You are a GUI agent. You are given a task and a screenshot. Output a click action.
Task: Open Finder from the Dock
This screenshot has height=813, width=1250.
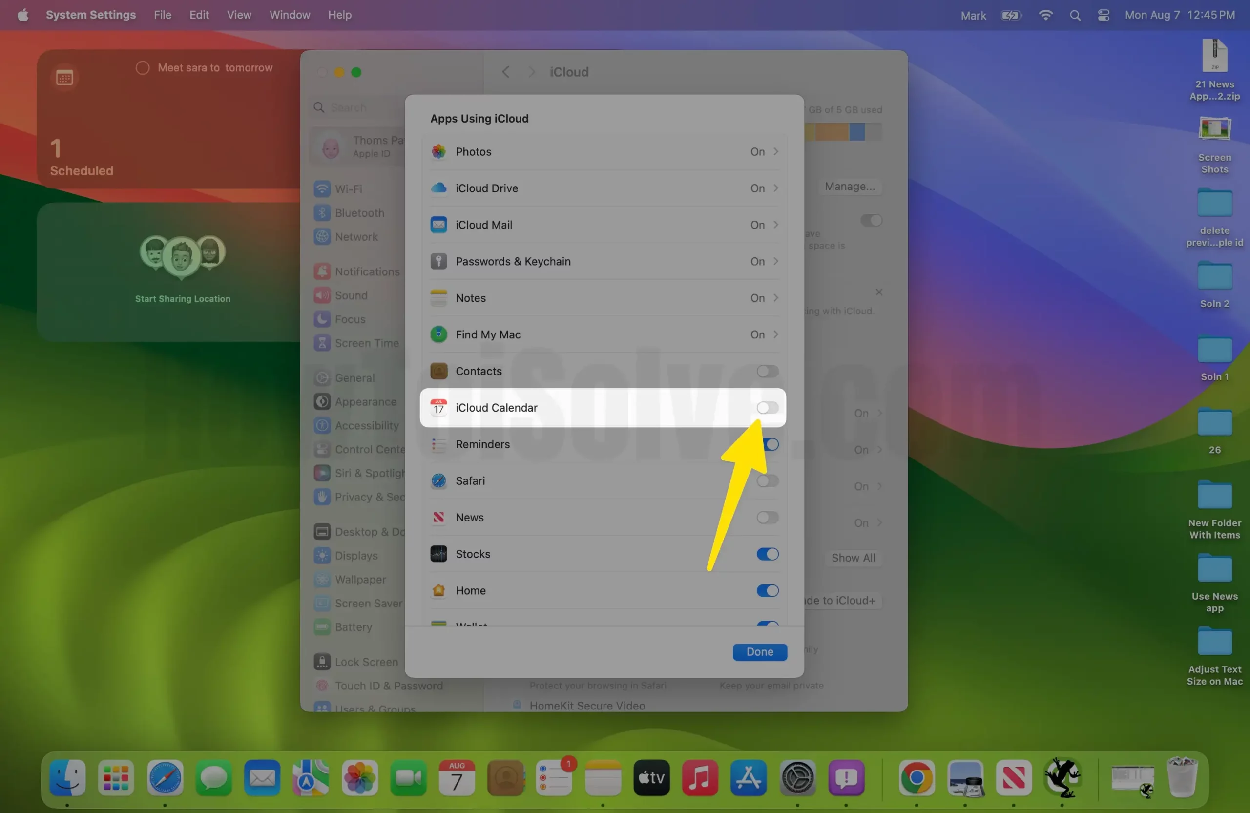point(68,778)
